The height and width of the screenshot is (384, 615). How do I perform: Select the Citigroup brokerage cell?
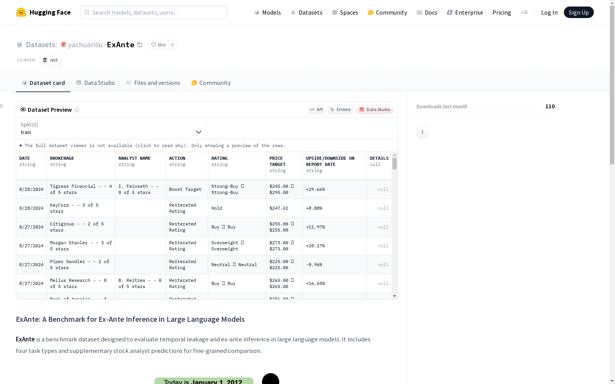pos(81,227)
